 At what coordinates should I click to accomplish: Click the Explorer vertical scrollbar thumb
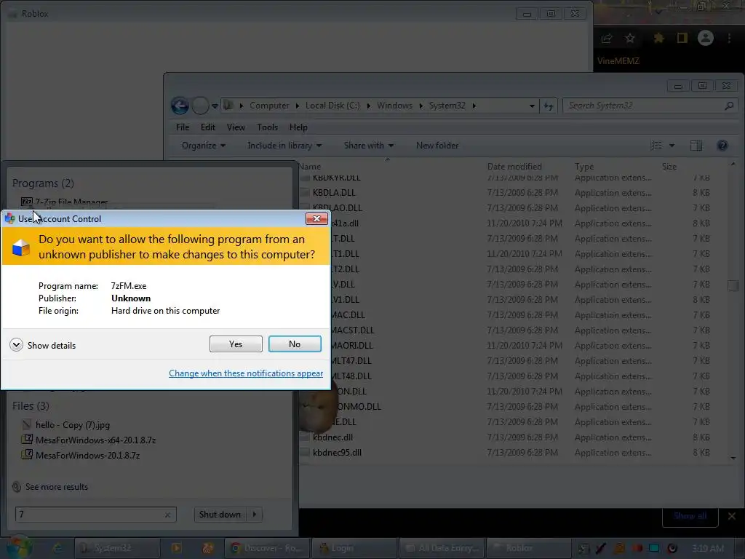pyautogui.click(x=733, y=285)
